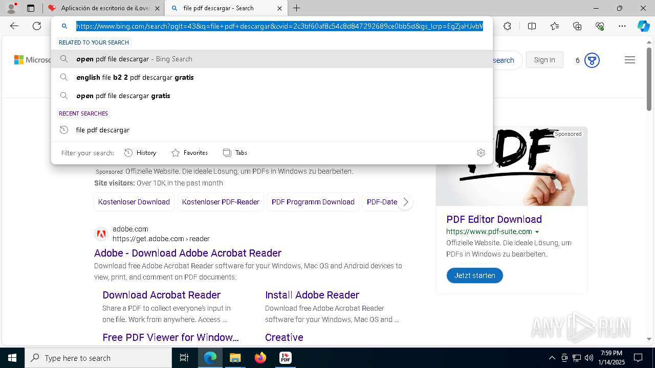Select suggestion open pdf file descargar gratis
Image resolution: width=655 pixels, height=368 pixels.
[x=272, y=96]
